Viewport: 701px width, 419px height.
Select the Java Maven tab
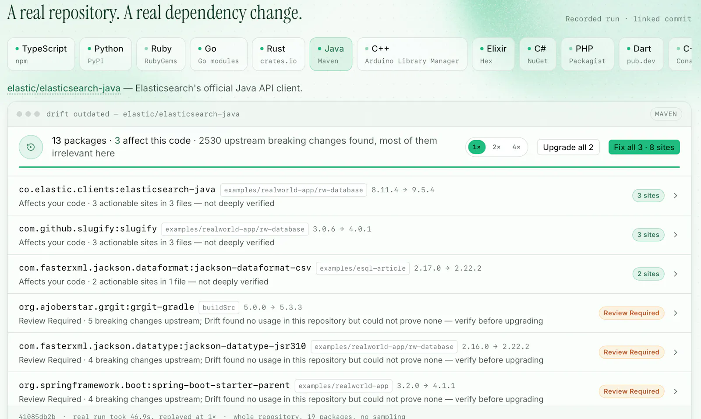tap(331, 54)
